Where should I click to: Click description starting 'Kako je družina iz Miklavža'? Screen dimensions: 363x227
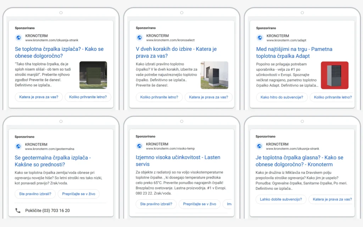pyautogui.click(x=301, y=181)
